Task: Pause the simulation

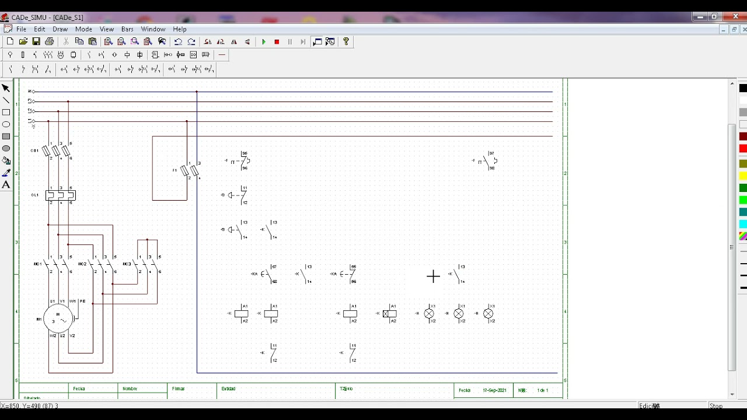Action: point(290,41)
